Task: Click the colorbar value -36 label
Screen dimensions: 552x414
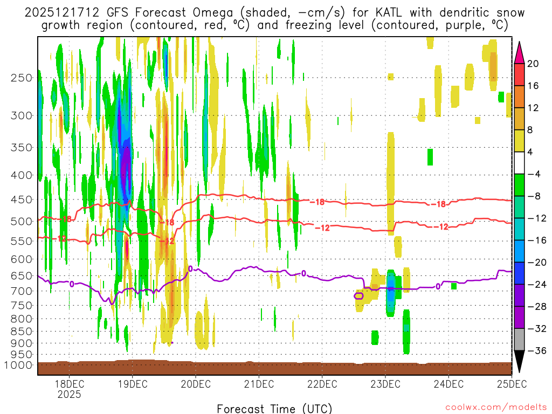Action: (x=537, y=350)
